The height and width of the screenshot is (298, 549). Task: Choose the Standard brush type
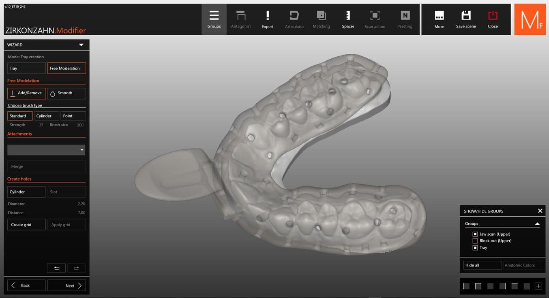point(20,116)
